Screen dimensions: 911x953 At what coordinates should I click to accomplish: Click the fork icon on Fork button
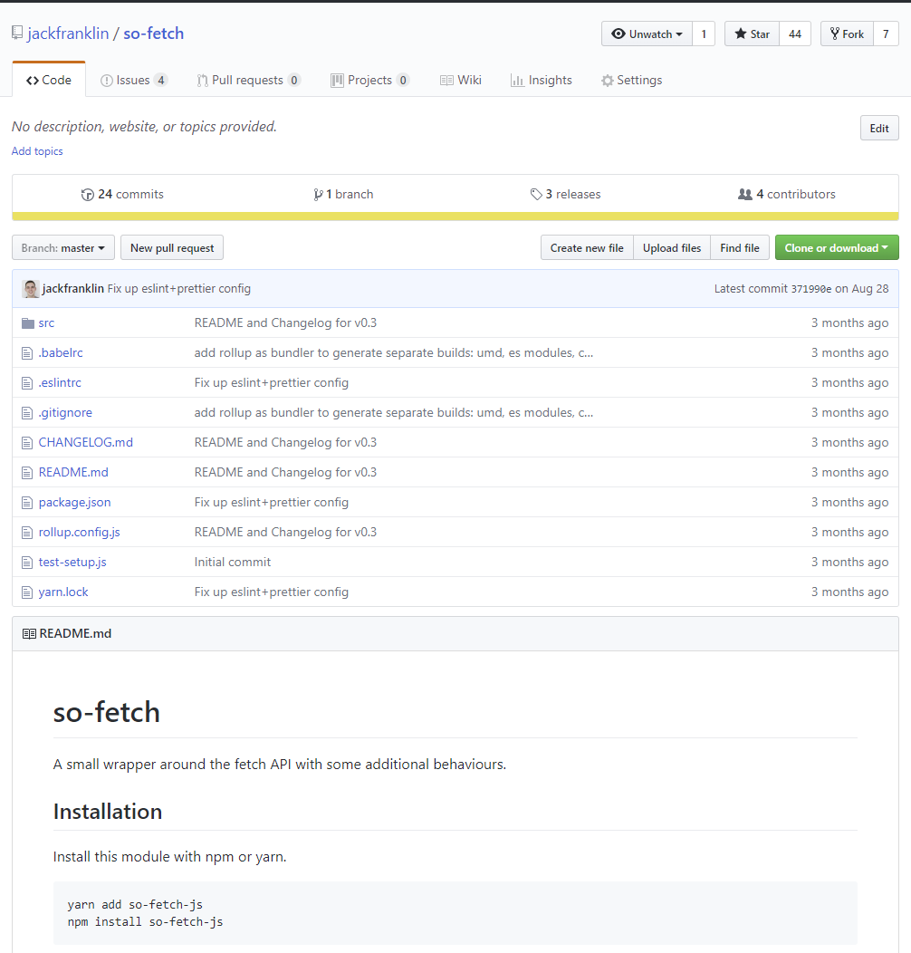point(835,34)
